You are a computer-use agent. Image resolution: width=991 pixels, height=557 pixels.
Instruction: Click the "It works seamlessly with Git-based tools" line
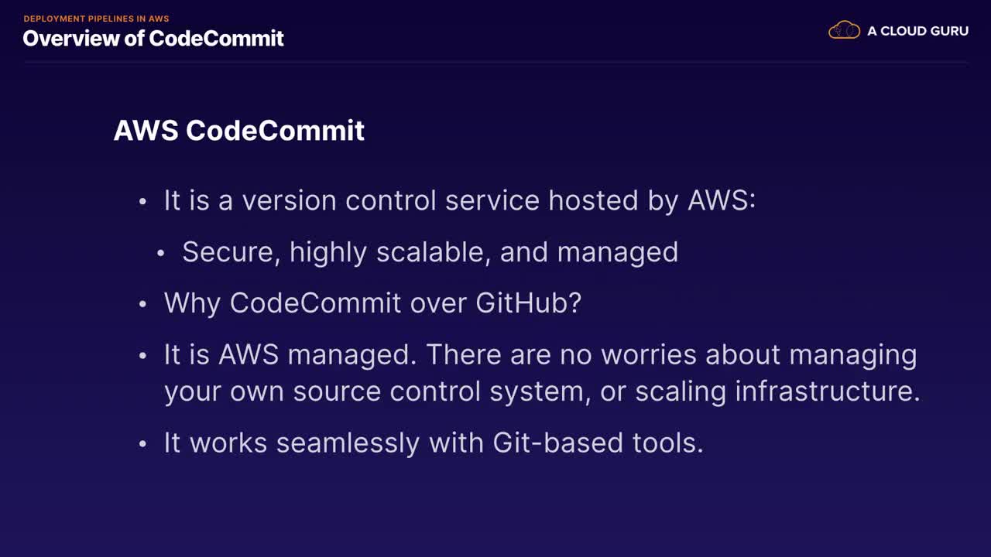tap(433, 443)
